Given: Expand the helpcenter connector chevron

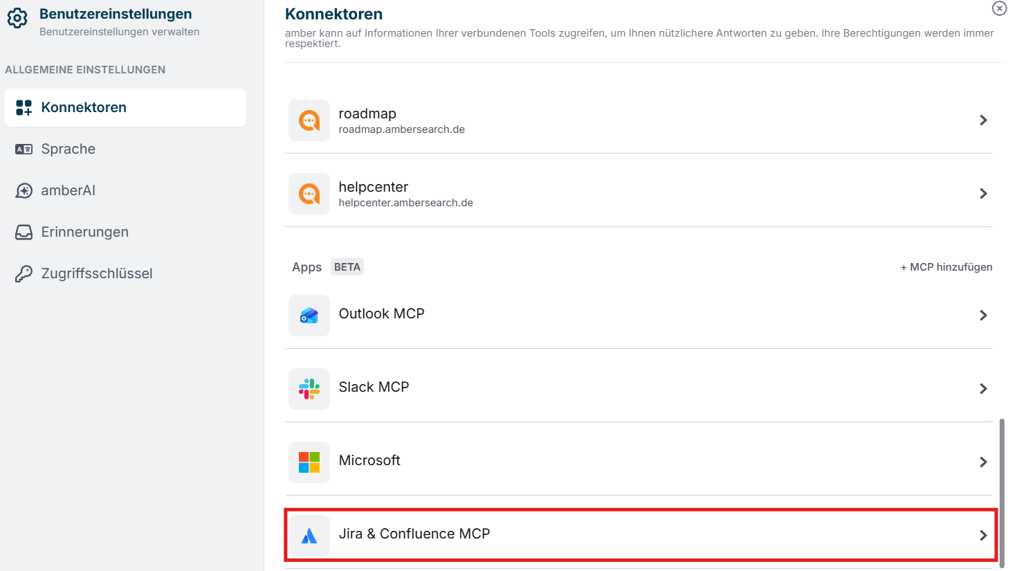Looking at the screenshot, I should coord(983,194).
